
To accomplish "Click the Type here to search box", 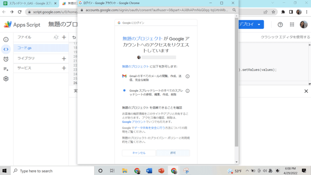I will (x=52, y=171).
